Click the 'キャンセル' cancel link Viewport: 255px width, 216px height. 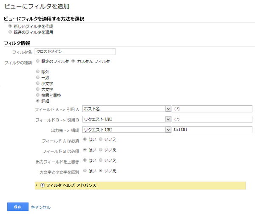41,208
